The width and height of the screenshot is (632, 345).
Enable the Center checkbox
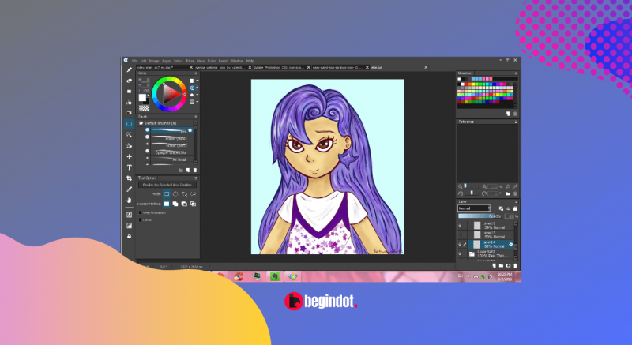point(141,219)
